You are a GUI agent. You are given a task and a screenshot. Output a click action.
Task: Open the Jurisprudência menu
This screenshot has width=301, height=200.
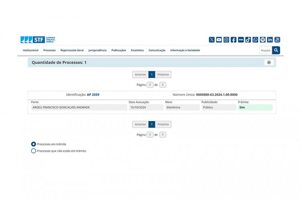98,51
